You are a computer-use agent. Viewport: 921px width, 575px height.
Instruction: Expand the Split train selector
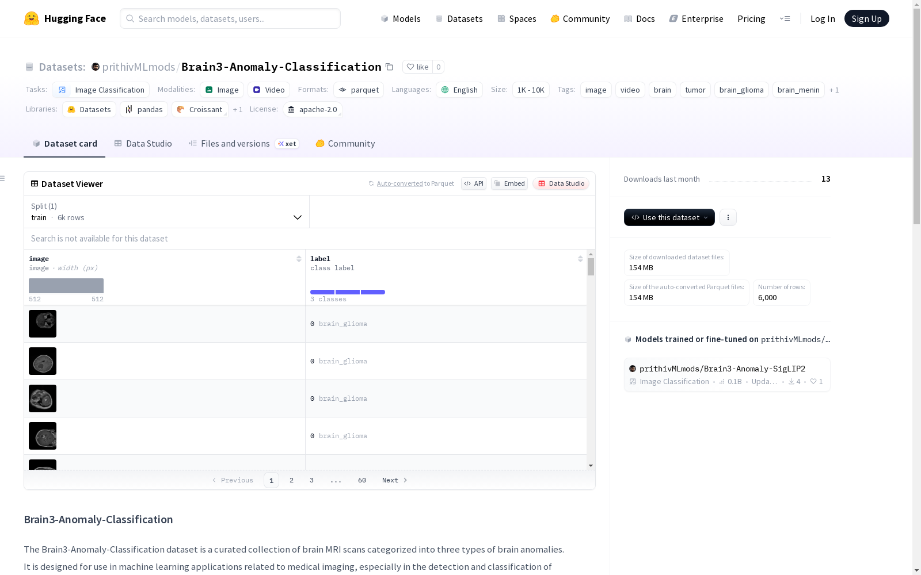(x=166, y=212)
